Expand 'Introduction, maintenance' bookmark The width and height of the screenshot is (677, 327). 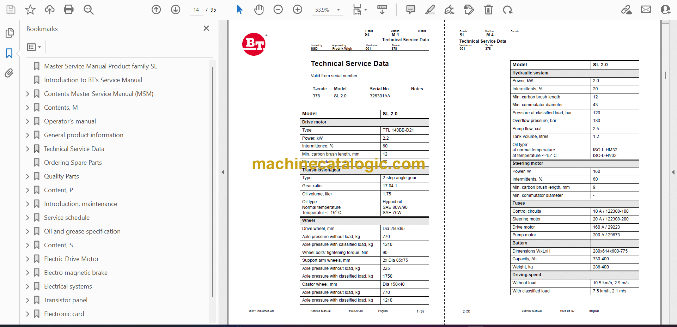point(28,204)
